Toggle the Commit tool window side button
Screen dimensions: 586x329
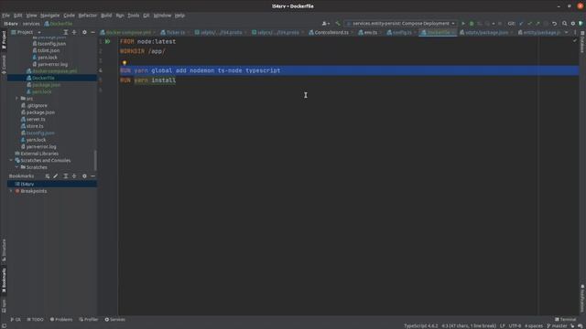click(4, 65)
